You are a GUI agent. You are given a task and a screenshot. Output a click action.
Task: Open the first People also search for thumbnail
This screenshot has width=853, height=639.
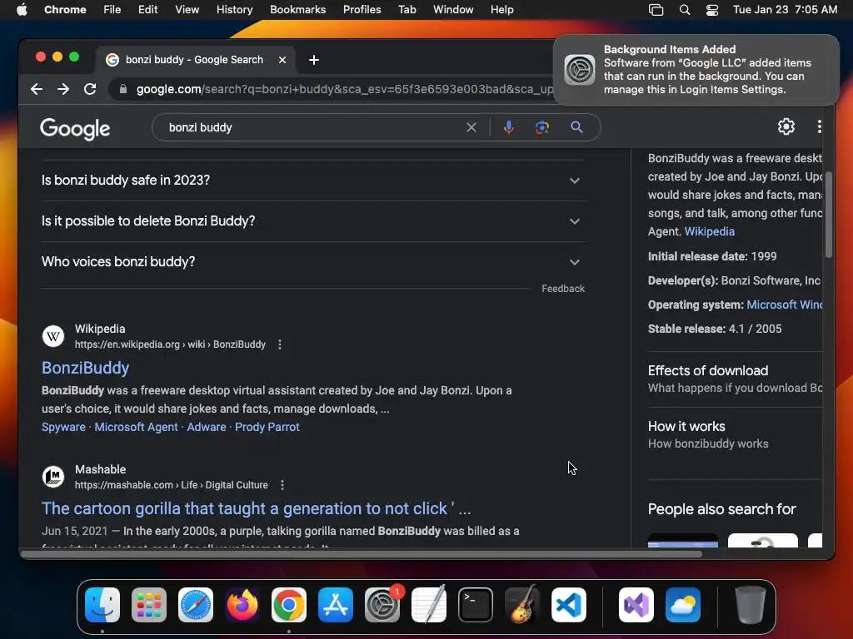pos(683,540)
